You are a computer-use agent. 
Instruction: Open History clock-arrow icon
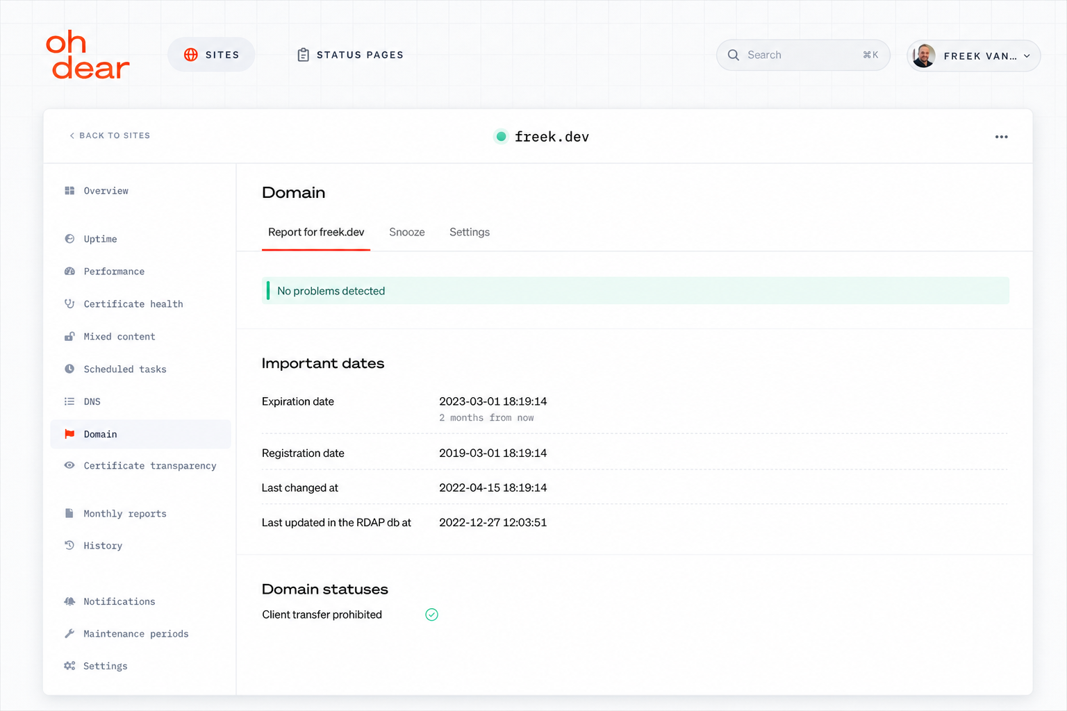coord(69,545)
